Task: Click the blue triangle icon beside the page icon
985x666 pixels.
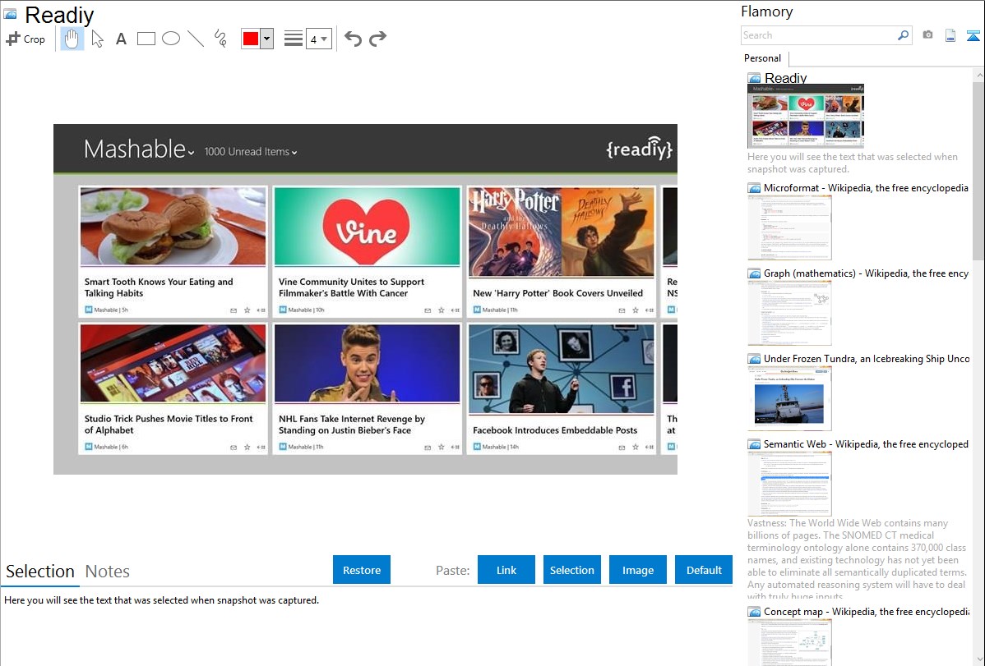Action: (x=973, y=35)
